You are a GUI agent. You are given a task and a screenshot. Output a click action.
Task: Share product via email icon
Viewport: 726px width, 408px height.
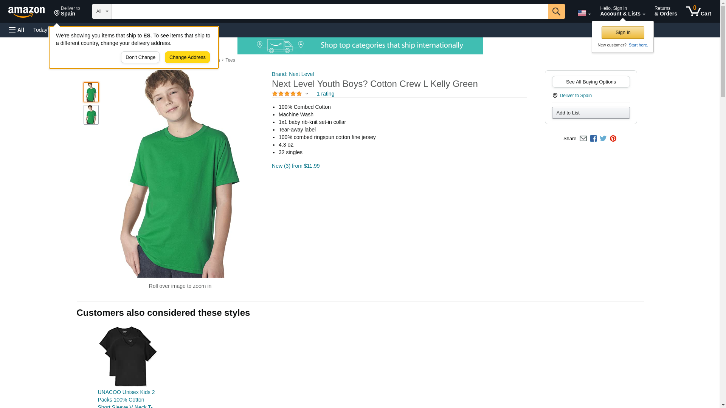click(583, 139)
